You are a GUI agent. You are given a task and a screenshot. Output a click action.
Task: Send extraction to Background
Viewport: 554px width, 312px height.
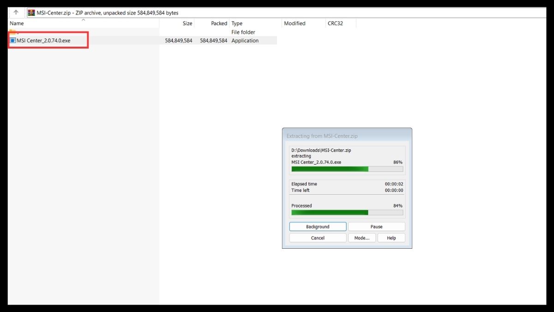point(318,226)
